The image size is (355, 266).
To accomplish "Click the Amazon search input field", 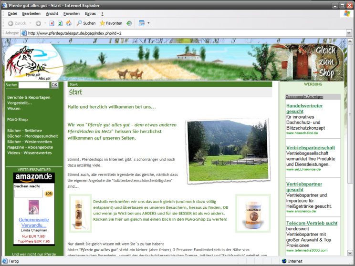I will click(29, 194).
